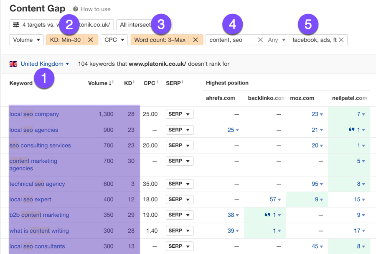Open the Volume filter dropdown
Image resolution: width=376 pixels, height=254 pixels.
(x=27, y=40)
